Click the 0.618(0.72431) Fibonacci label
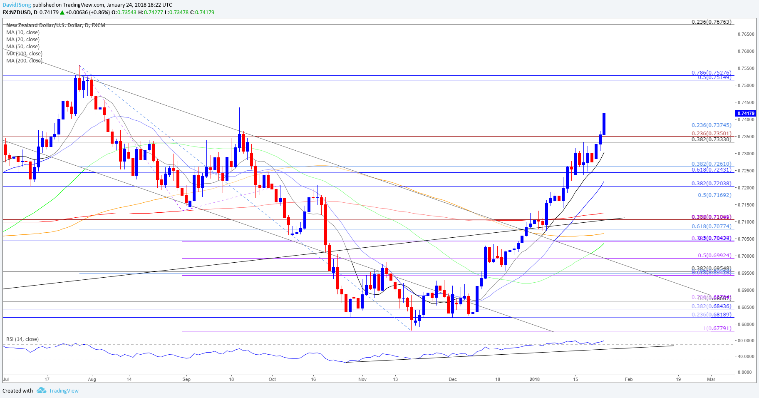 tap(711, 170)
